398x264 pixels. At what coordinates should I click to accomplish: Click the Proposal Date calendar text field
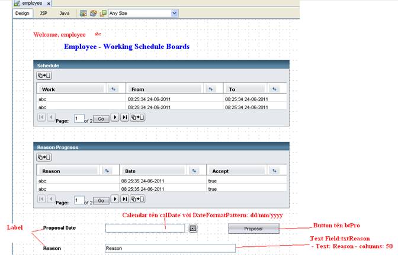(145, 228)
